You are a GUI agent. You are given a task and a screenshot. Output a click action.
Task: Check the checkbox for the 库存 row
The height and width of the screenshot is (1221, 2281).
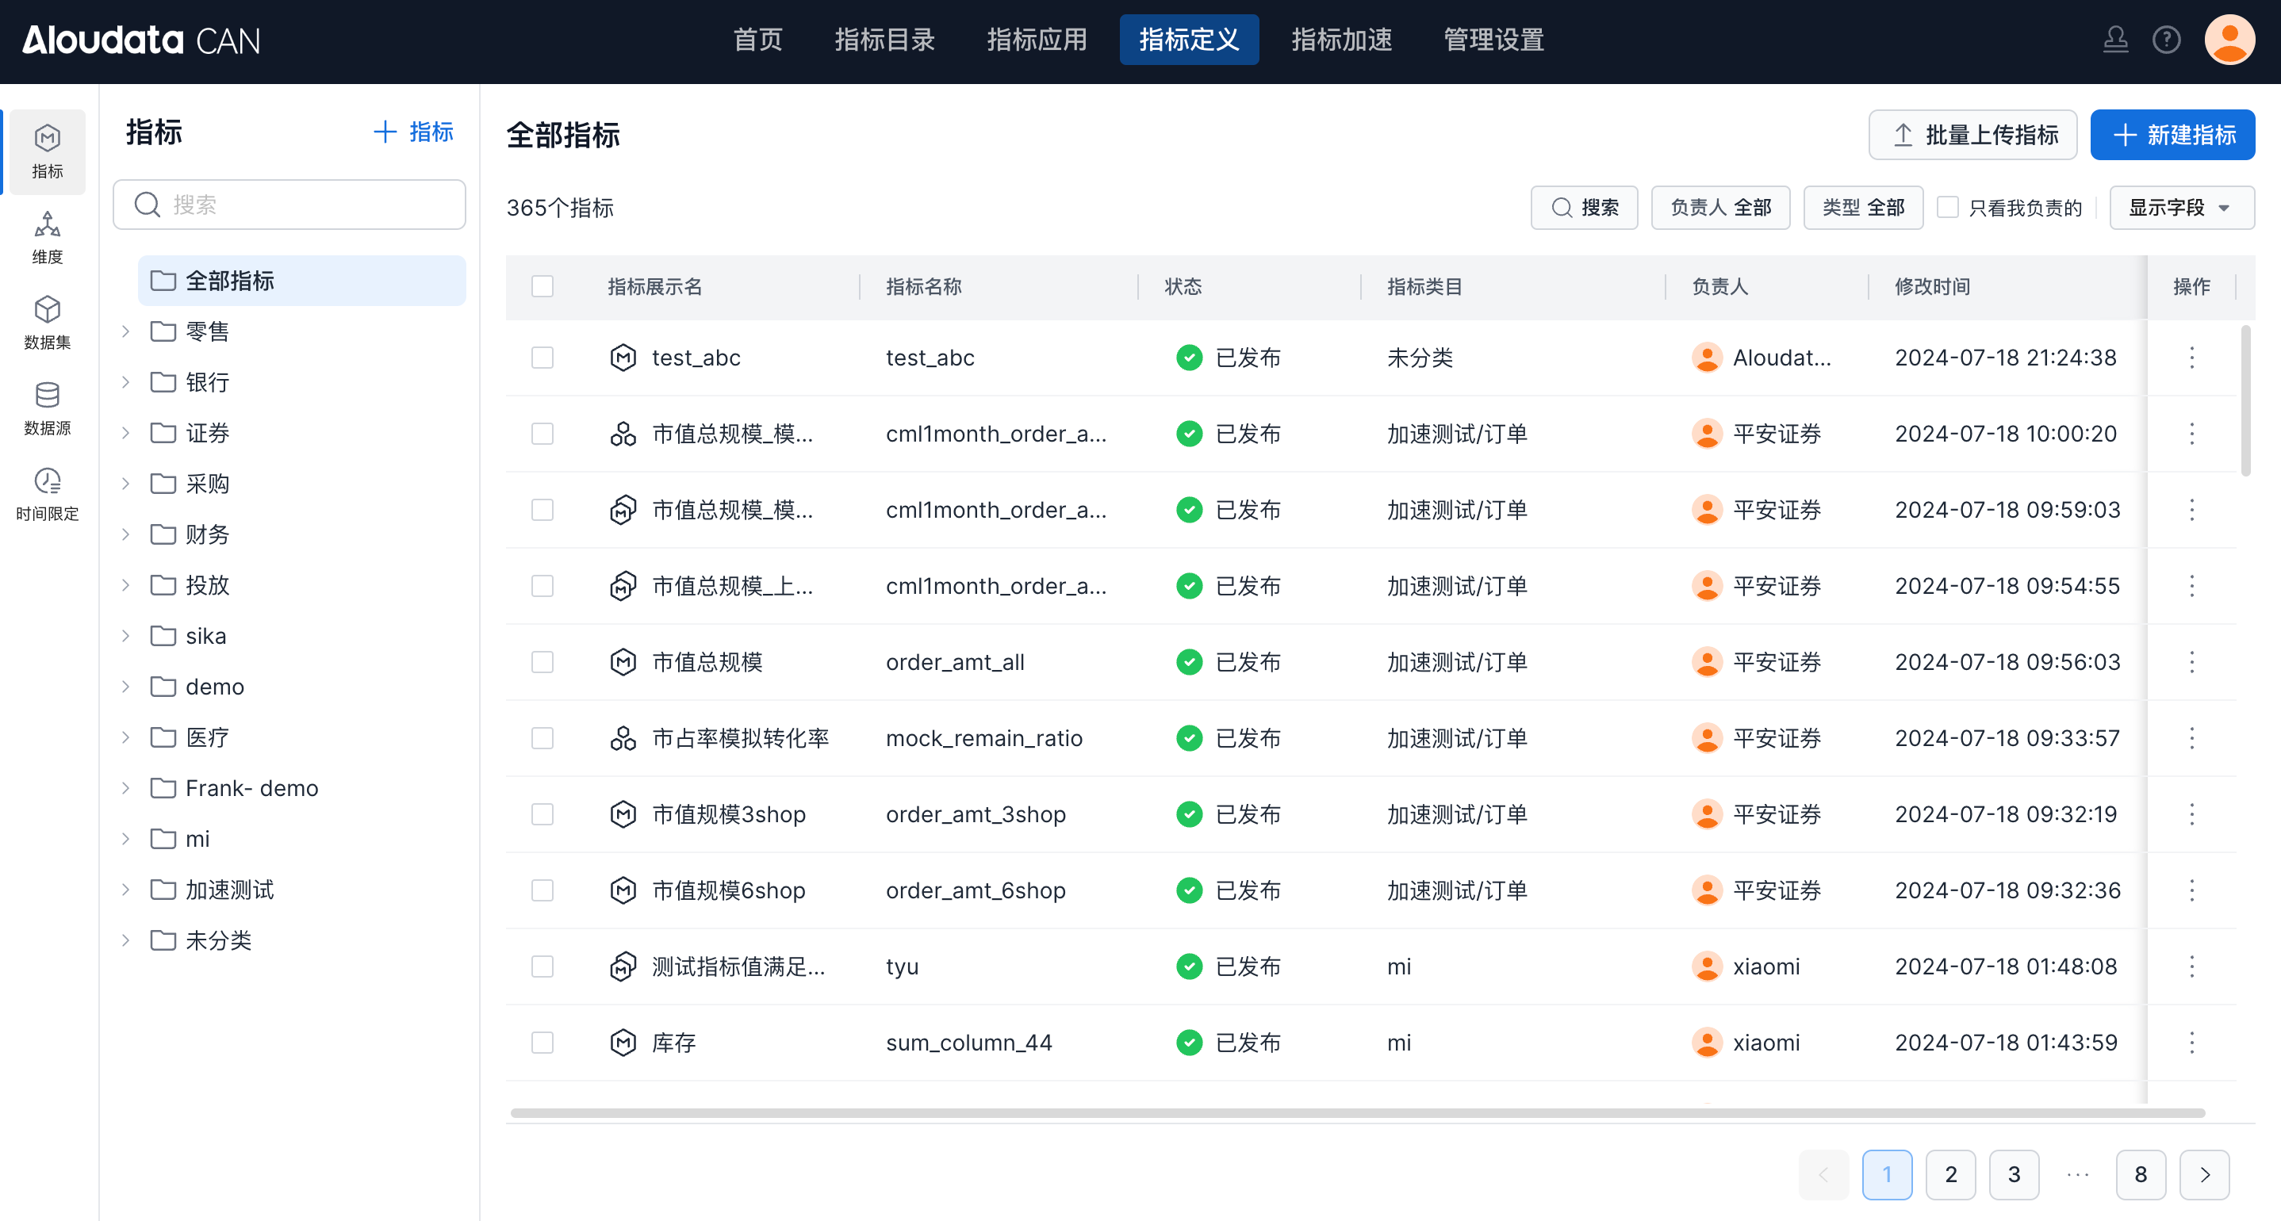(542, 1042)
